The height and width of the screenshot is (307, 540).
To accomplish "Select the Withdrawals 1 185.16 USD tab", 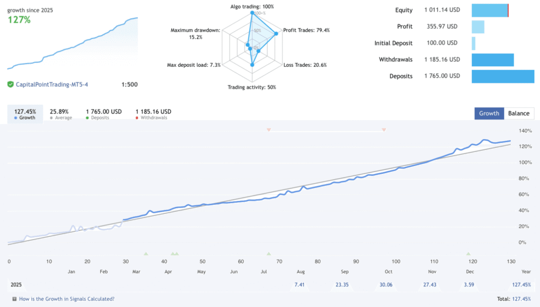I will 153,114.
